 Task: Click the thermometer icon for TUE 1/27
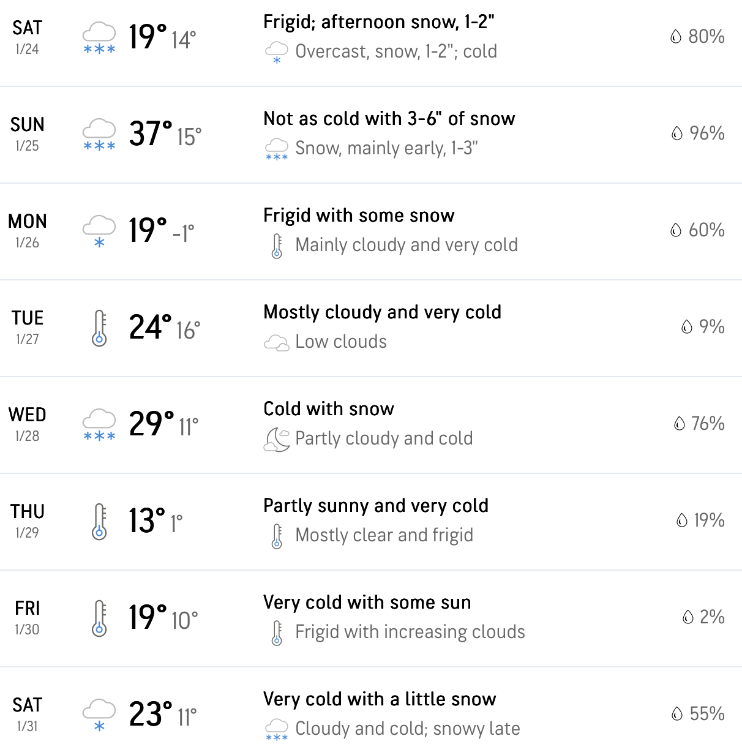pos(99,328)
